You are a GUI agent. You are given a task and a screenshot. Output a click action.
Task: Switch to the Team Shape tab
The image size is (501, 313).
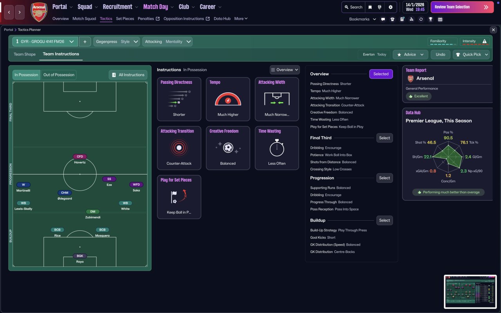coord(25,54)
